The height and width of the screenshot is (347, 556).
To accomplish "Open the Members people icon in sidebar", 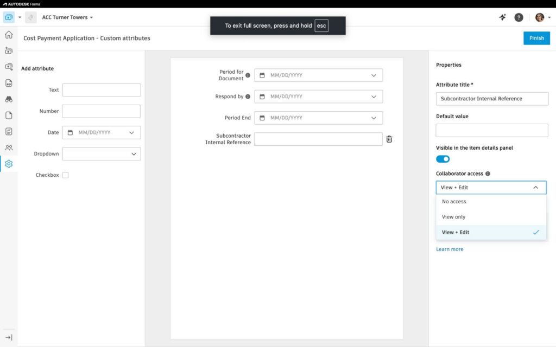I will (9, 147).
